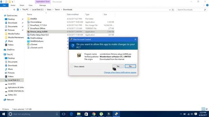Viewport: 209px width, 117px height.
Task: Open the Home ribbon tab
Action: tap(13, 5)
